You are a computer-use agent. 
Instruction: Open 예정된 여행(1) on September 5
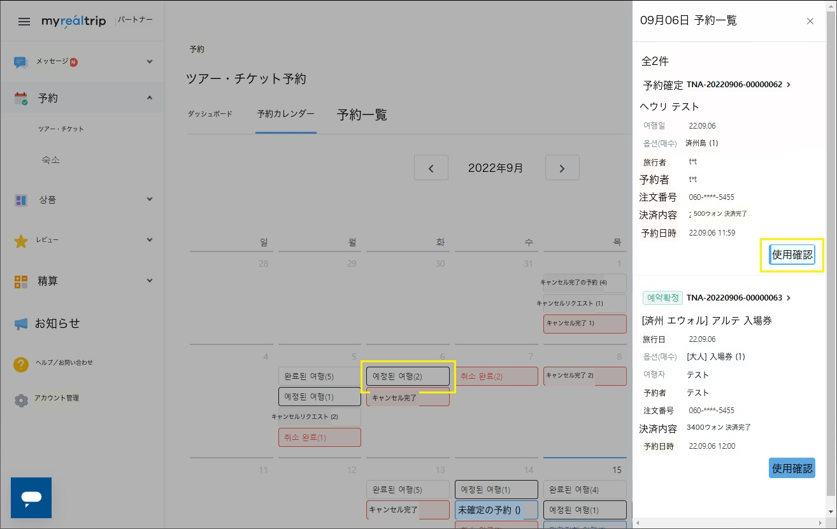(320, 397)
